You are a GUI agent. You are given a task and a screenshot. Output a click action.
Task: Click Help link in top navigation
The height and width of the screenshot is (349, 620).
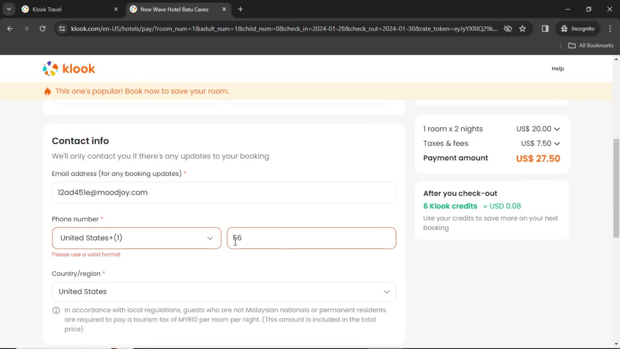pos(558,69)
